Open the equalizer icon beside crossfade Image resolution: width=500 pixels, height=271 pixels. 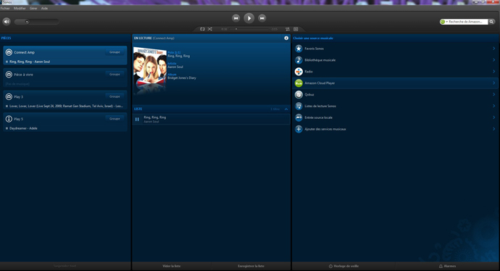(x=296, y=29)
